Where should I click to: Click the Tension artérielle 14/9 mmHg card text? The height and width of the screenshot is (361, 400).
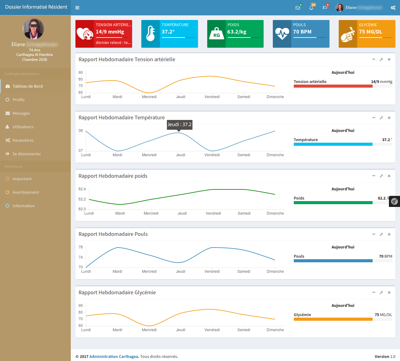(110, 32)
